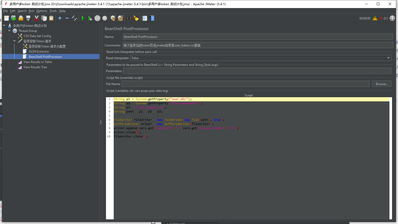Click script line 1 user.dir
Viewport: 398px width, 224px height.
pos(153,99)
